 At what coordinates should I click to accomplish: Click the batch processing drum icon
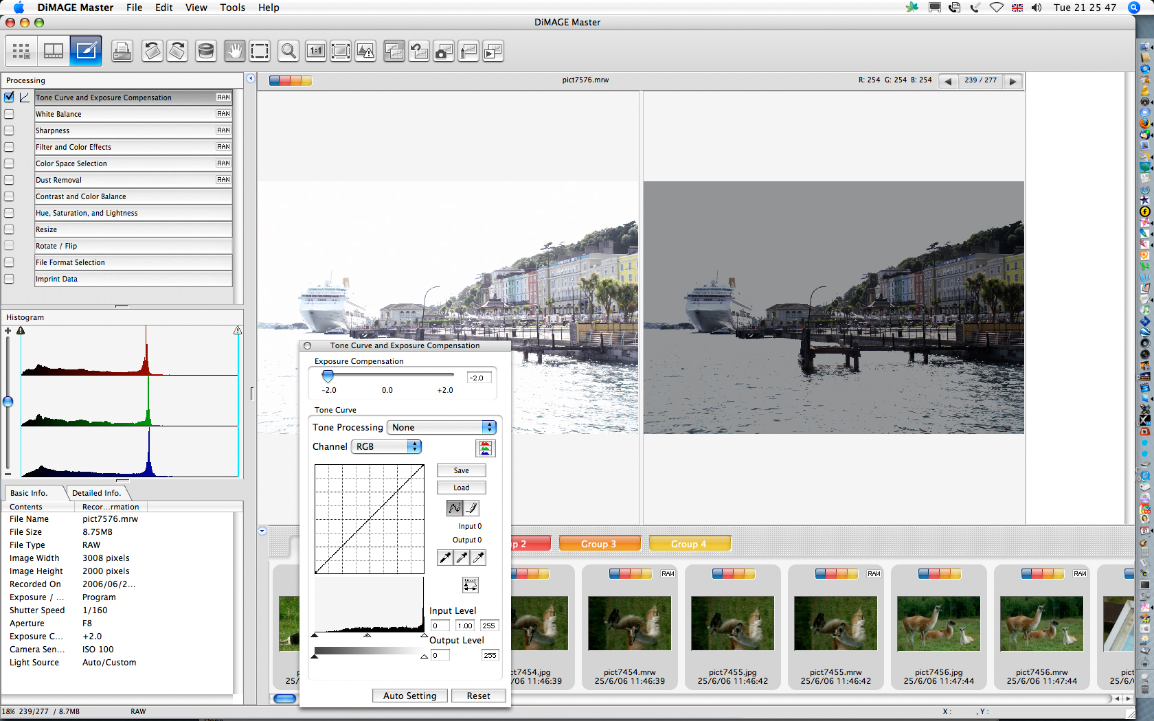[x=205, y=51]
